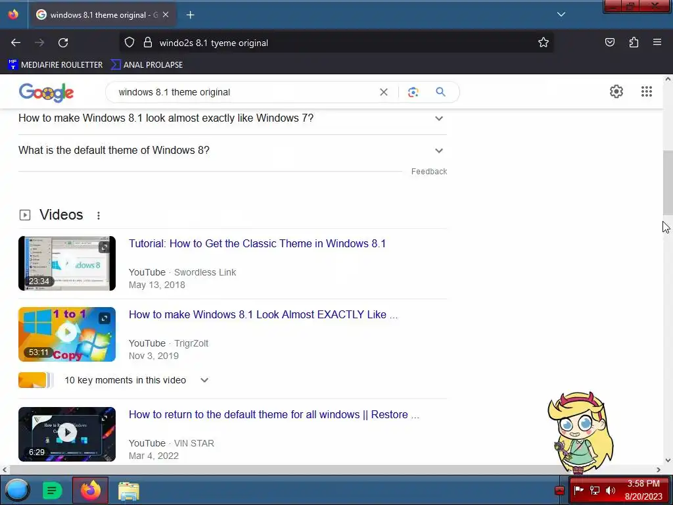Open the green notes app on taskbar
The height and width of the screenshot is (505, 673).
(x=53, y=491)
